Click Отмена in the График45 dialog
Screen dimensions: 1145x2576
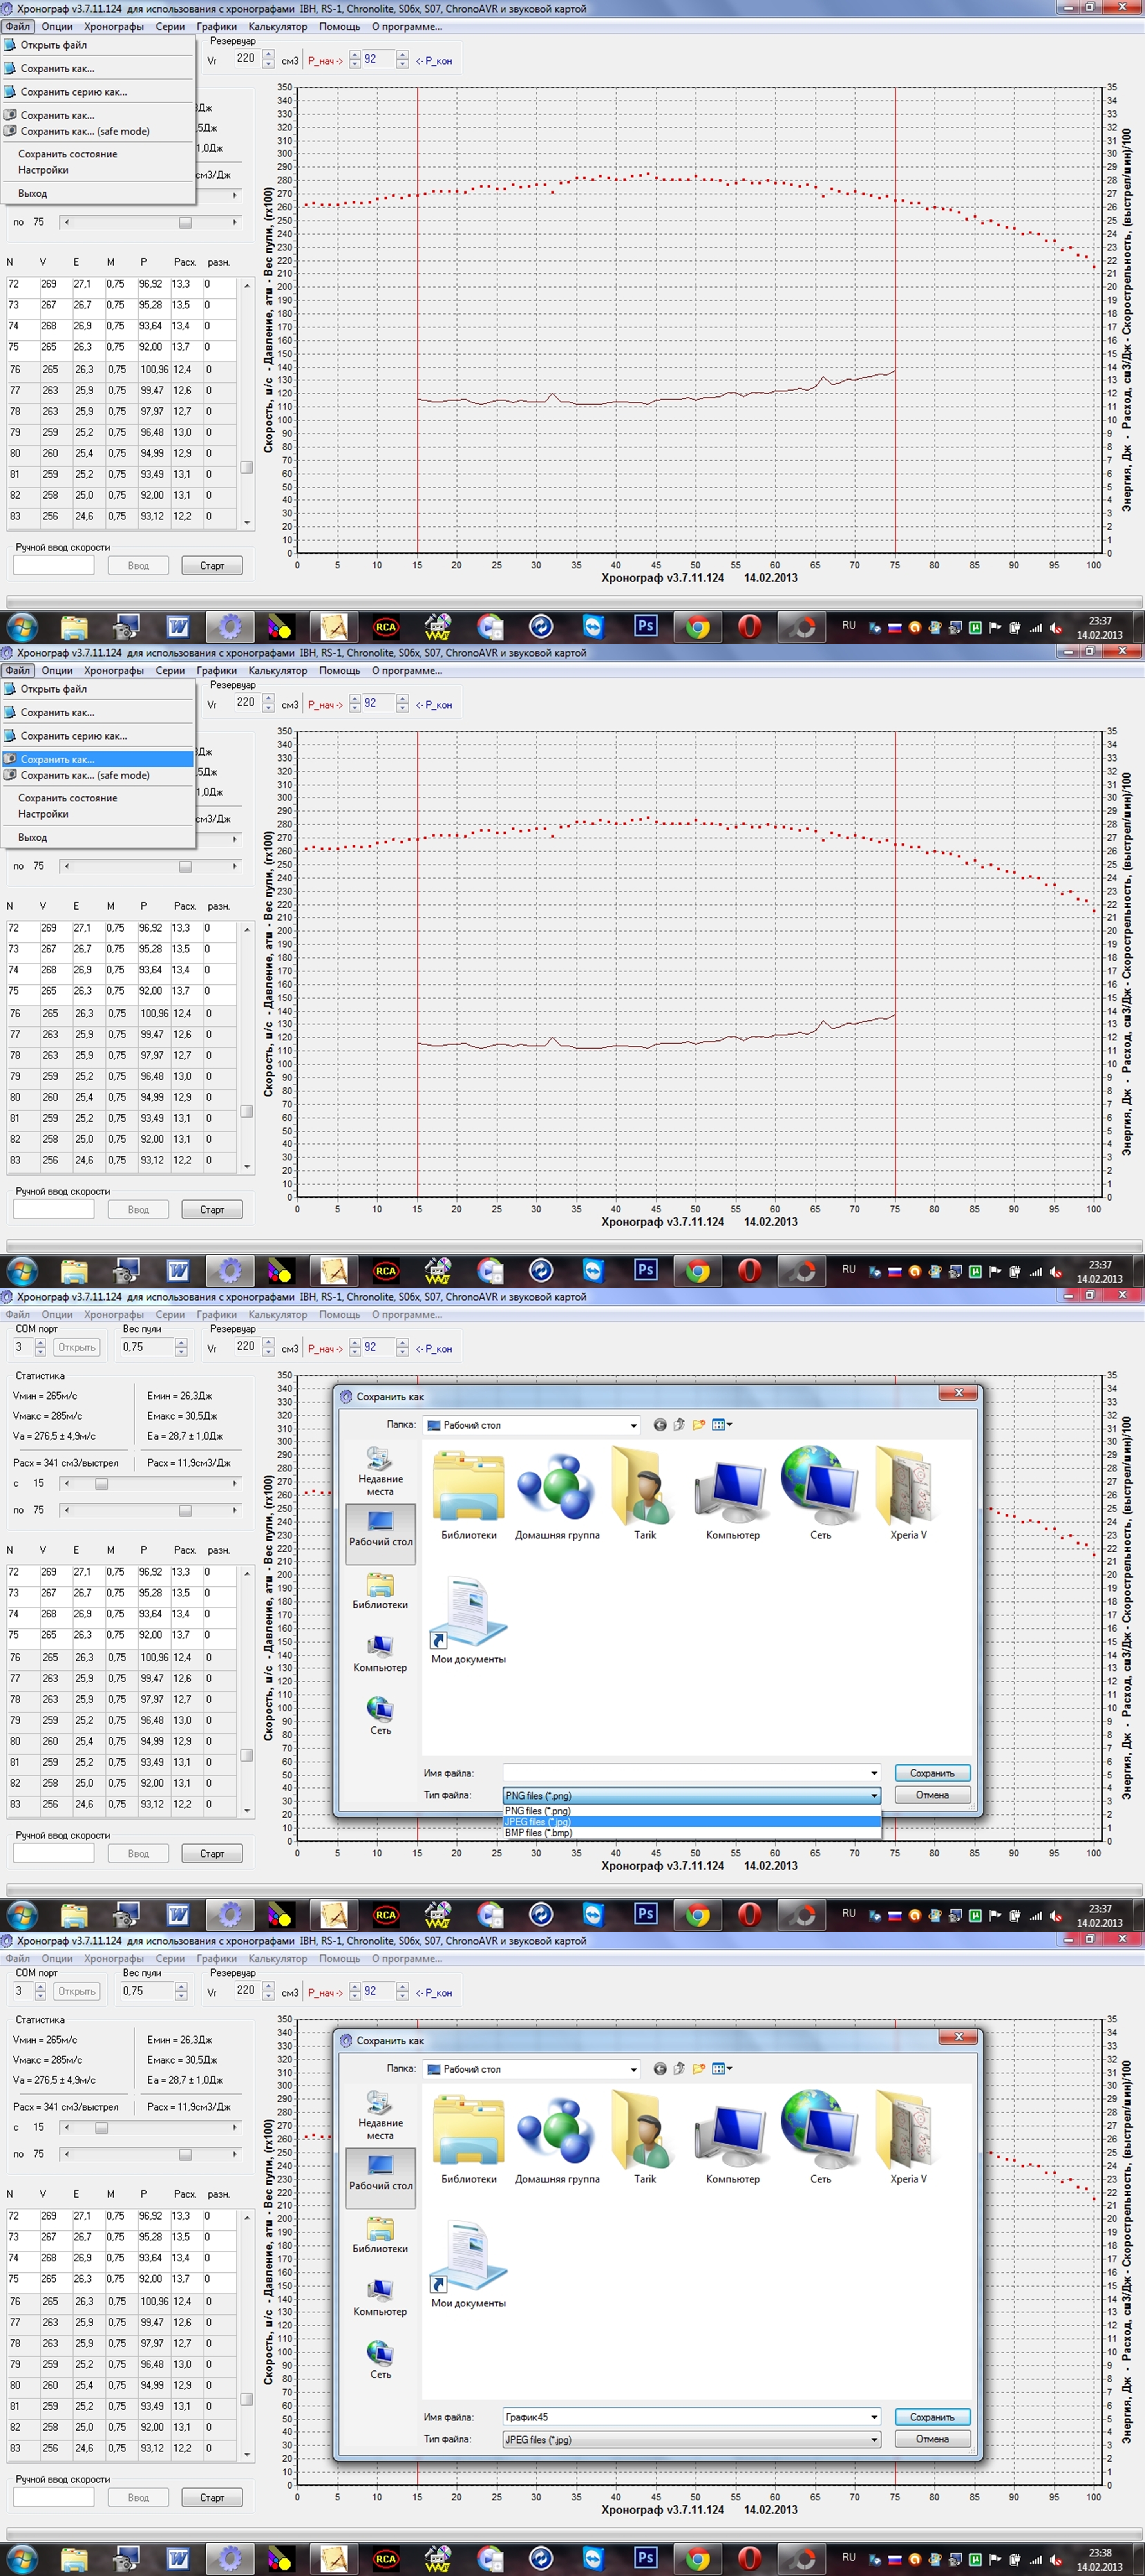click(932, 2439)
